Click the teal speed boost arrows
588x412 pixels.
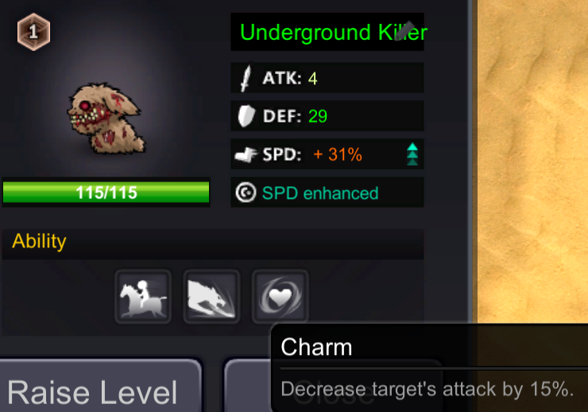point(412,154)
